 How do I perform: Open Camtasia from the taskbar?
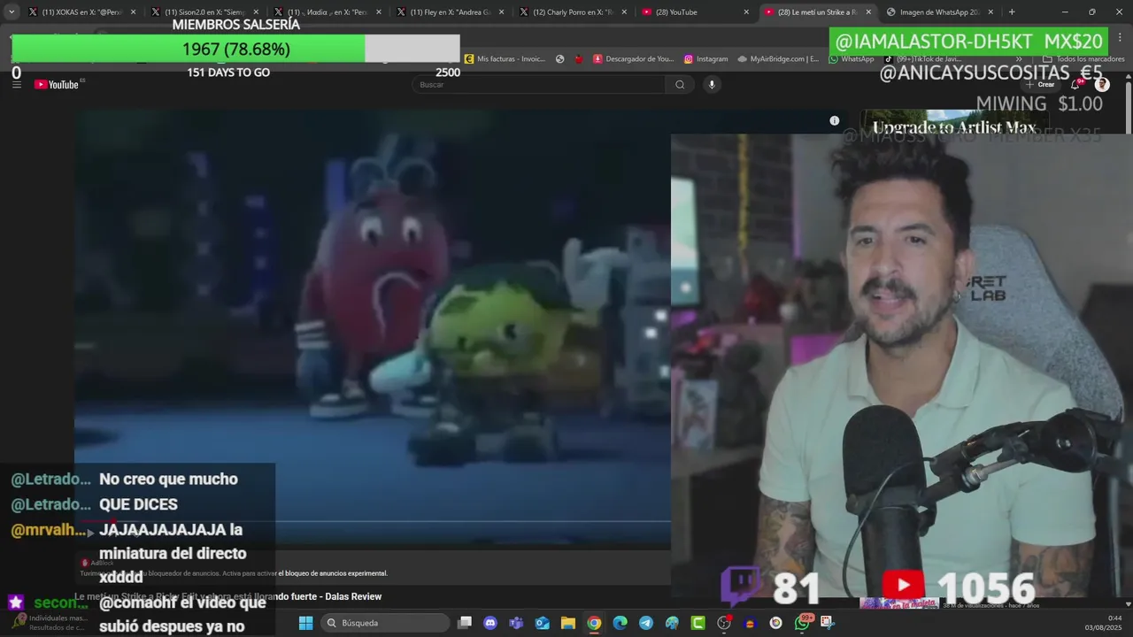pos(698,623)
